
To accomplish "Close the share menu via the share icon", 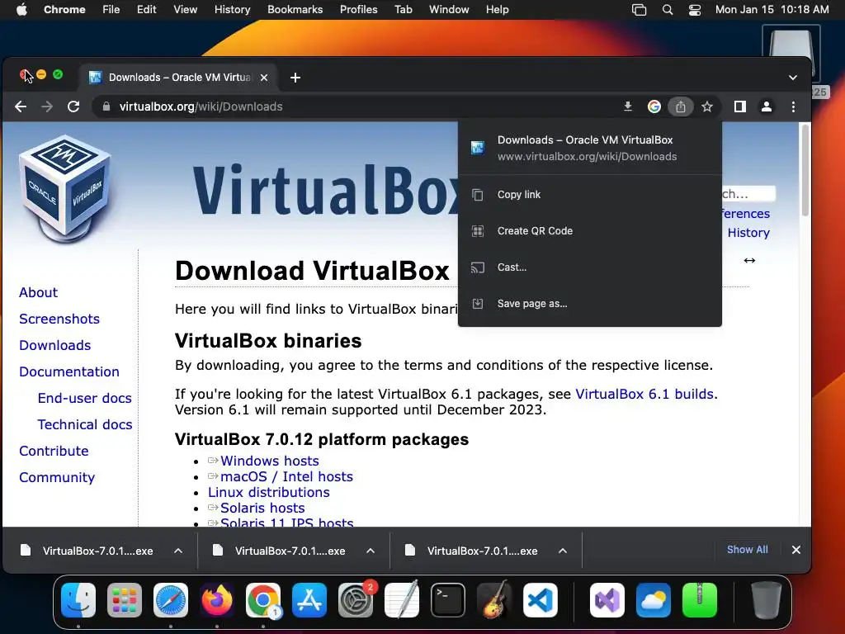I will 681,106.
